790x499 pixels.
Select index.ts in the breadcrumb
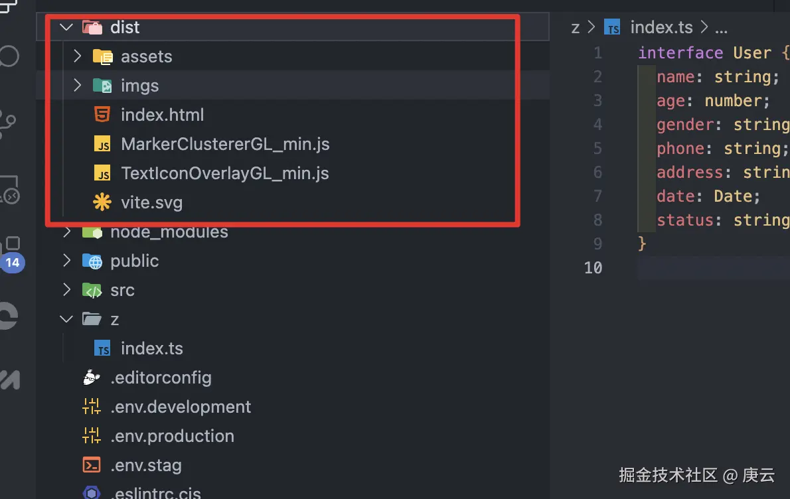(661, 27)
